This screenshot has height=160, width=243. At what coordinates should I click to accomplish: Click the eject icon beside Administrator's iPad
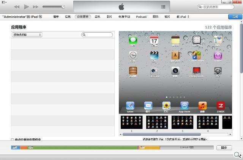click(40, 17)
